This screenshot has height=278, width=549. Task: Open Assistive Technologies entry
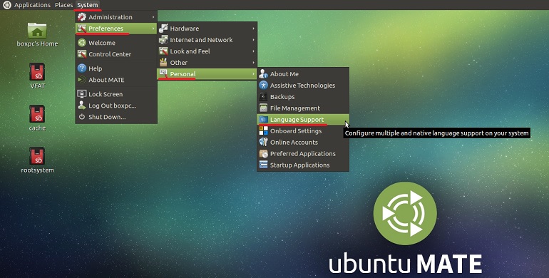[x=303, y=86]
